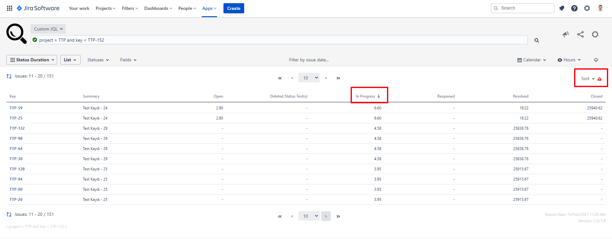Click the cloud export download icon
This screenshot has width=612, height=239.
pyautogui.click(x=596, y=60)
